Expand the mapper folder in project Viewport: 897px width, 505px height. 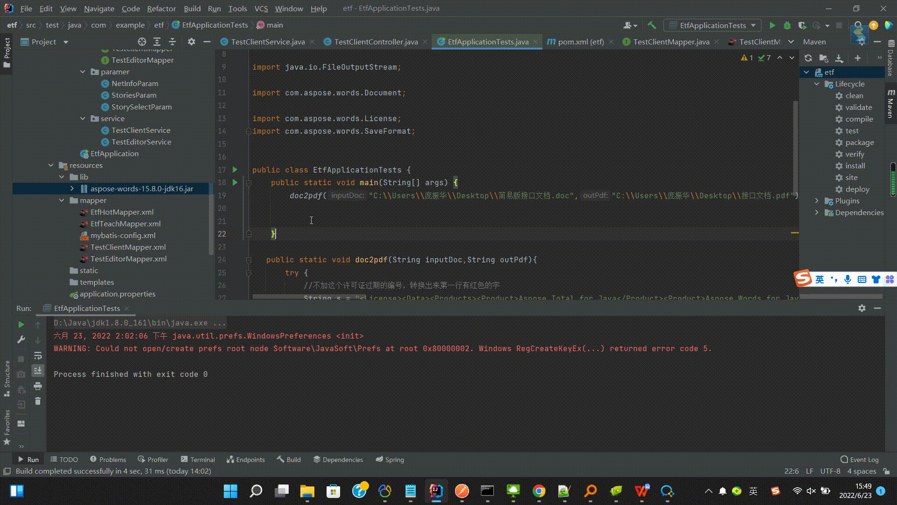tap(62, 201)
